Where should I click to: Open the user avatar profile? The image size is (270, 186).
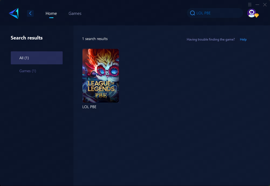click(x=251, y=13)
